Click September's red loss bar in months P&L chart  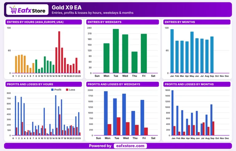click(213, 128)
